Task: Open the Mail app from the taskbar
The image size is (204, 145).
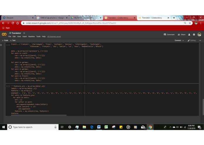Action: (143, 127)
